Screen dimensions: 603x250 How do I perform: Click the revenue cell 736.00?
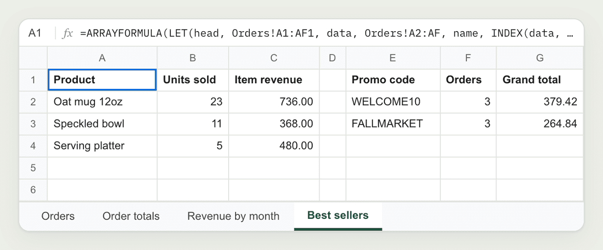274,102
